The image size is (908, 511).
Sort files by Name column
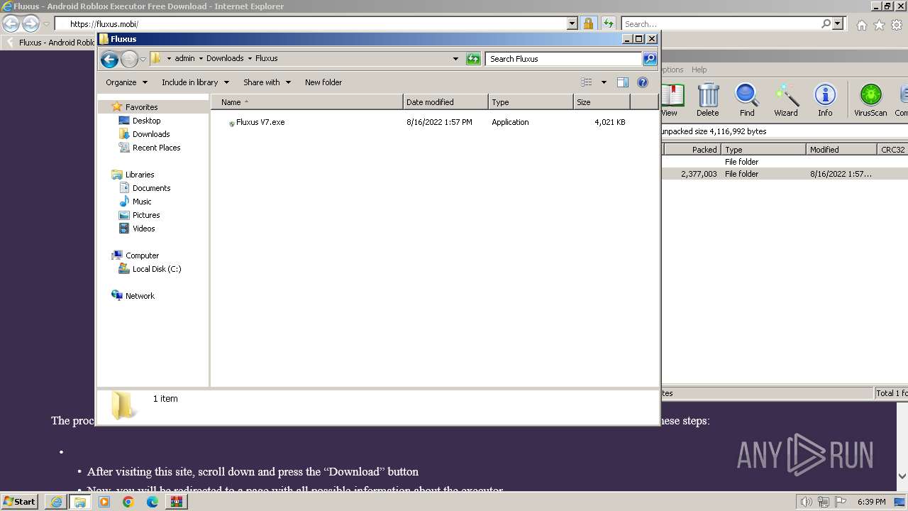[x=306, y=102]
